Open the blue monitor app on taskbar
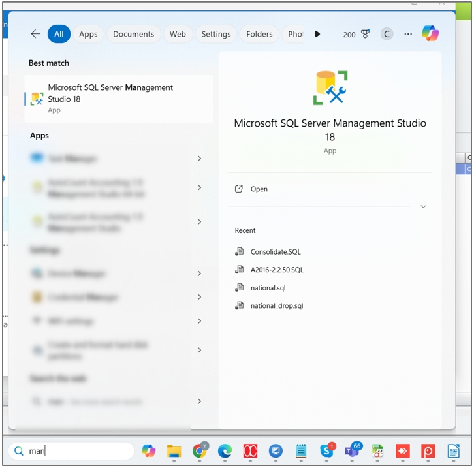The width and height of the screenshot is (474, 468). [276, 451]
